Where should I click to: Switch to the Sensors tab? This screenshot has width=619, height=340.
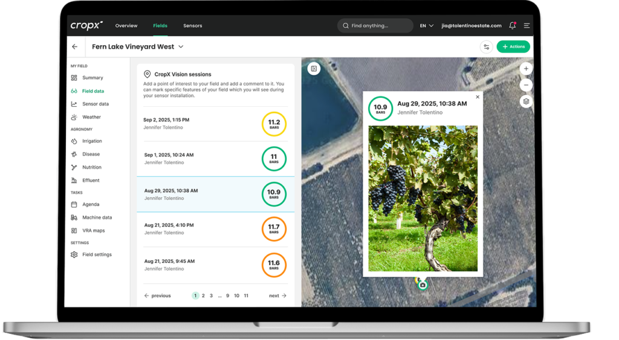point(193,26)
